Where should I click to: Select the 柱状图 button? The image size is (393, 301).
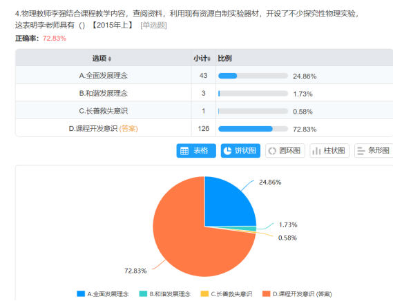pyautogui.click(x=329, y=151)
